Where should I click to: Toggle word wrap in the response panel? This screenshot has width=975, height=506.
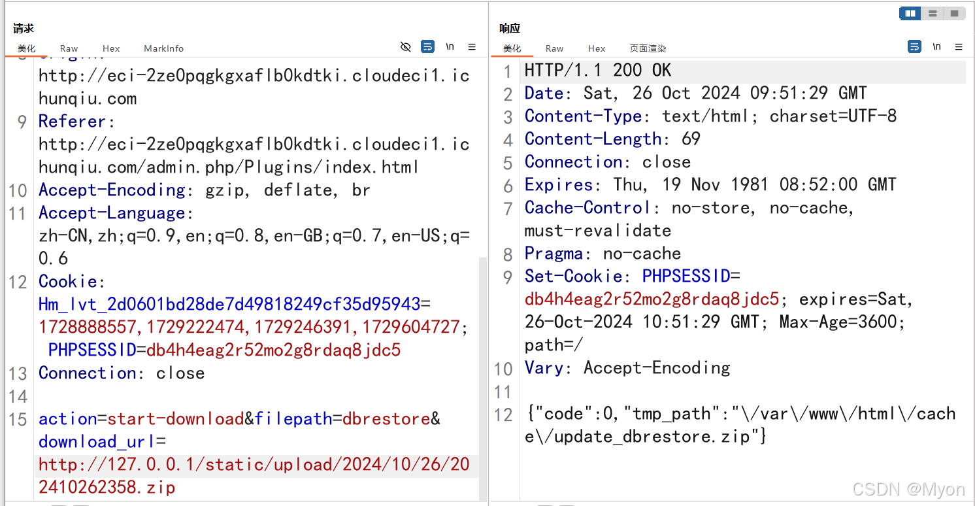(915, 46)
